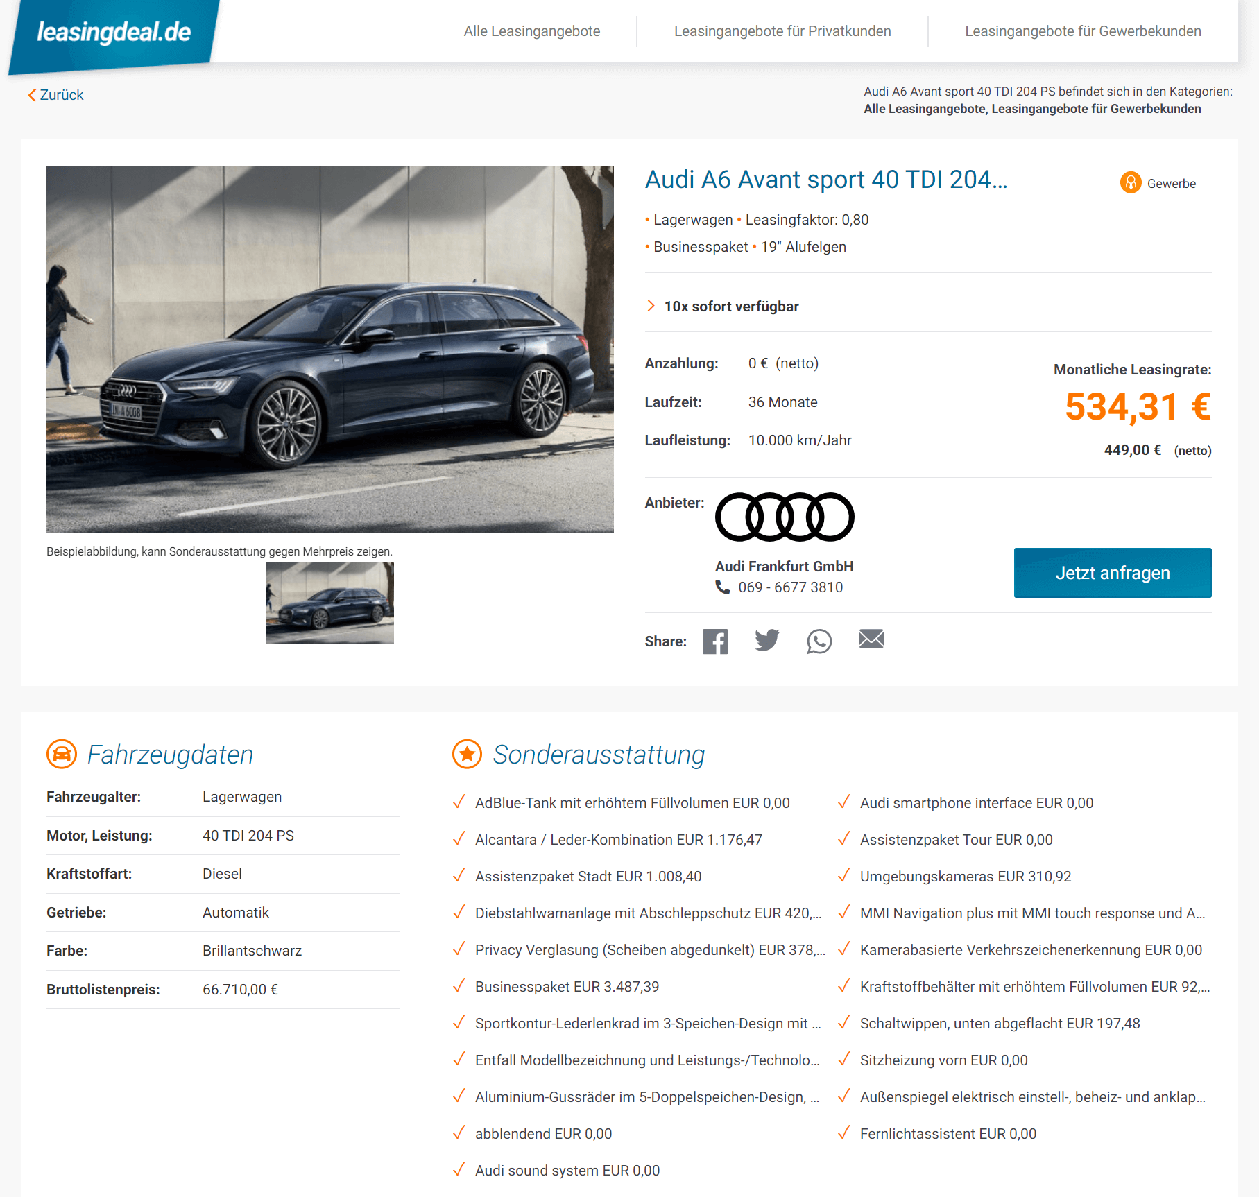Click the large Audi A6 main photo

tap(330, 350)
